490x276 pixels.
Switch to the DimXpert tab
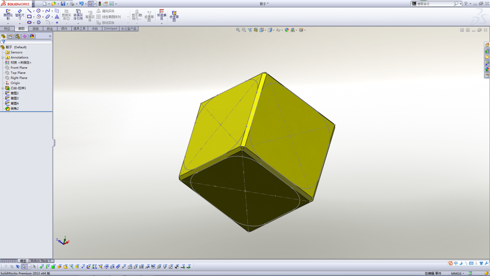click(x=111, y=29)
